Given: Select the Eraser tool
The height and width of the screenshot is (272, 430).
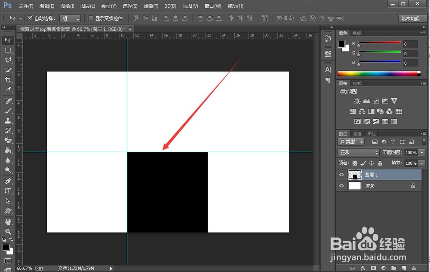Looking at the screenshot, I should tap(8, 140).
